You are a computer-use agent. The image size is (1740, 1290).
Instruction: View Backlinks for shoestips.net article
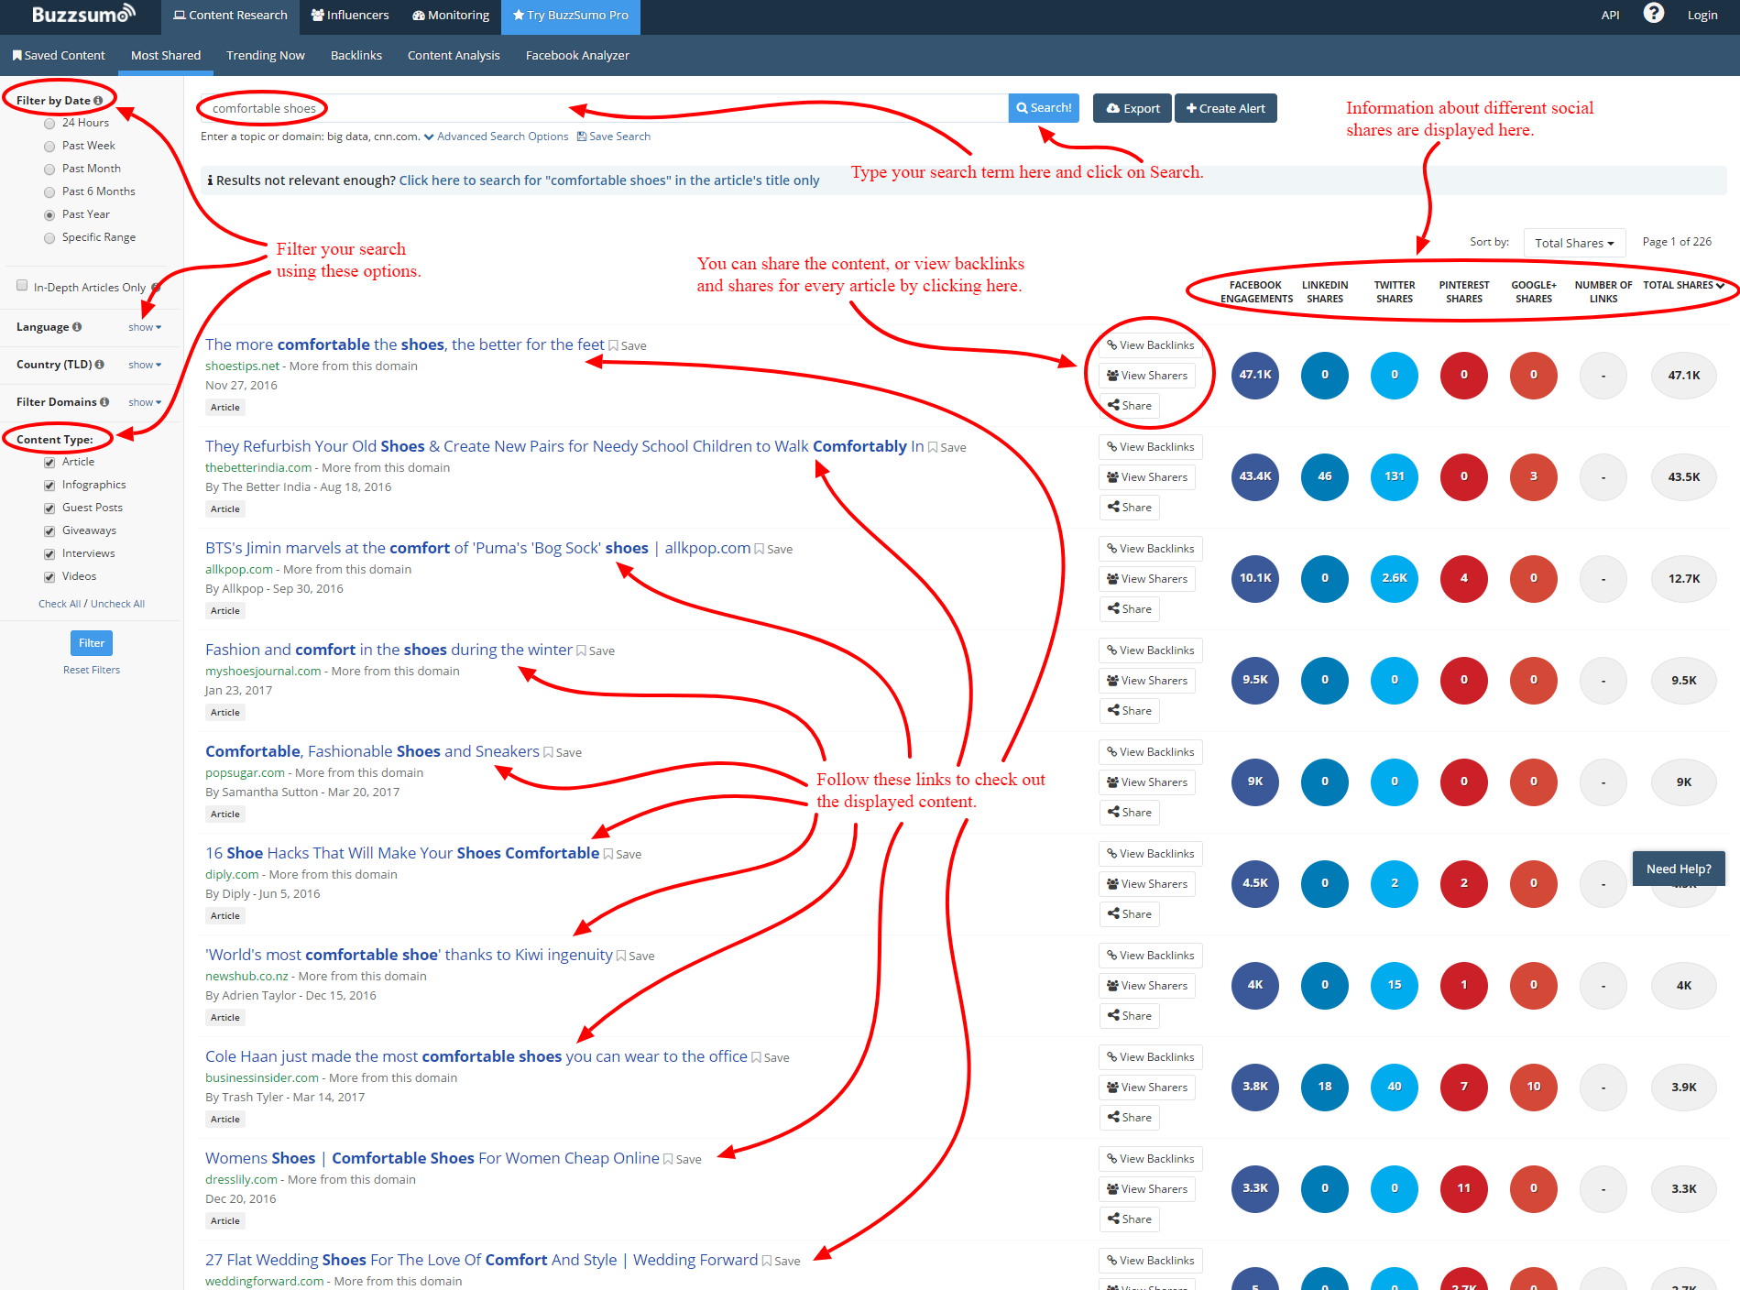(x=1151, y=345)
